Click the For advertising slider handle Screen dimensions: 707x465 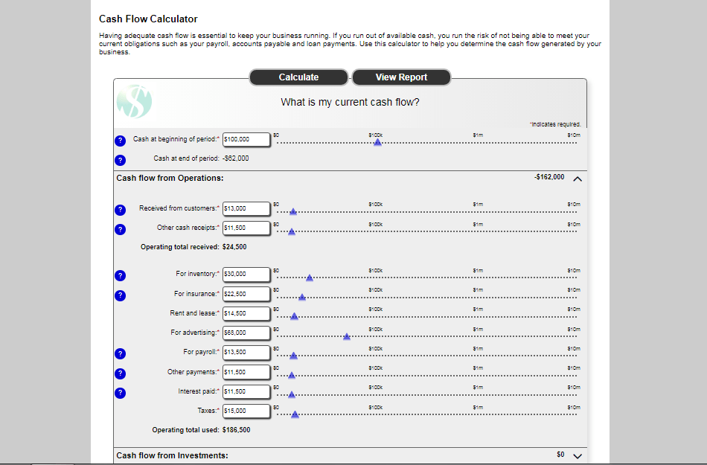click(347, 336)
